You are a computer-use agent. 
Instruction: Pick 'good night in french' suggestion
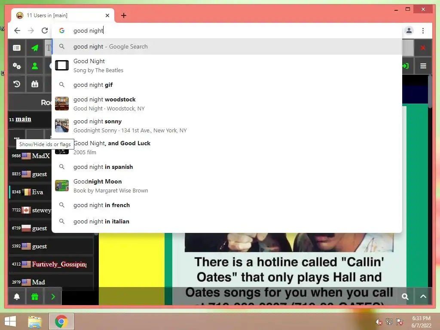(x=227, y=205)
